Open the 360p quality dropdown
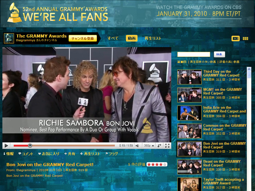 [x=149, y=145]
